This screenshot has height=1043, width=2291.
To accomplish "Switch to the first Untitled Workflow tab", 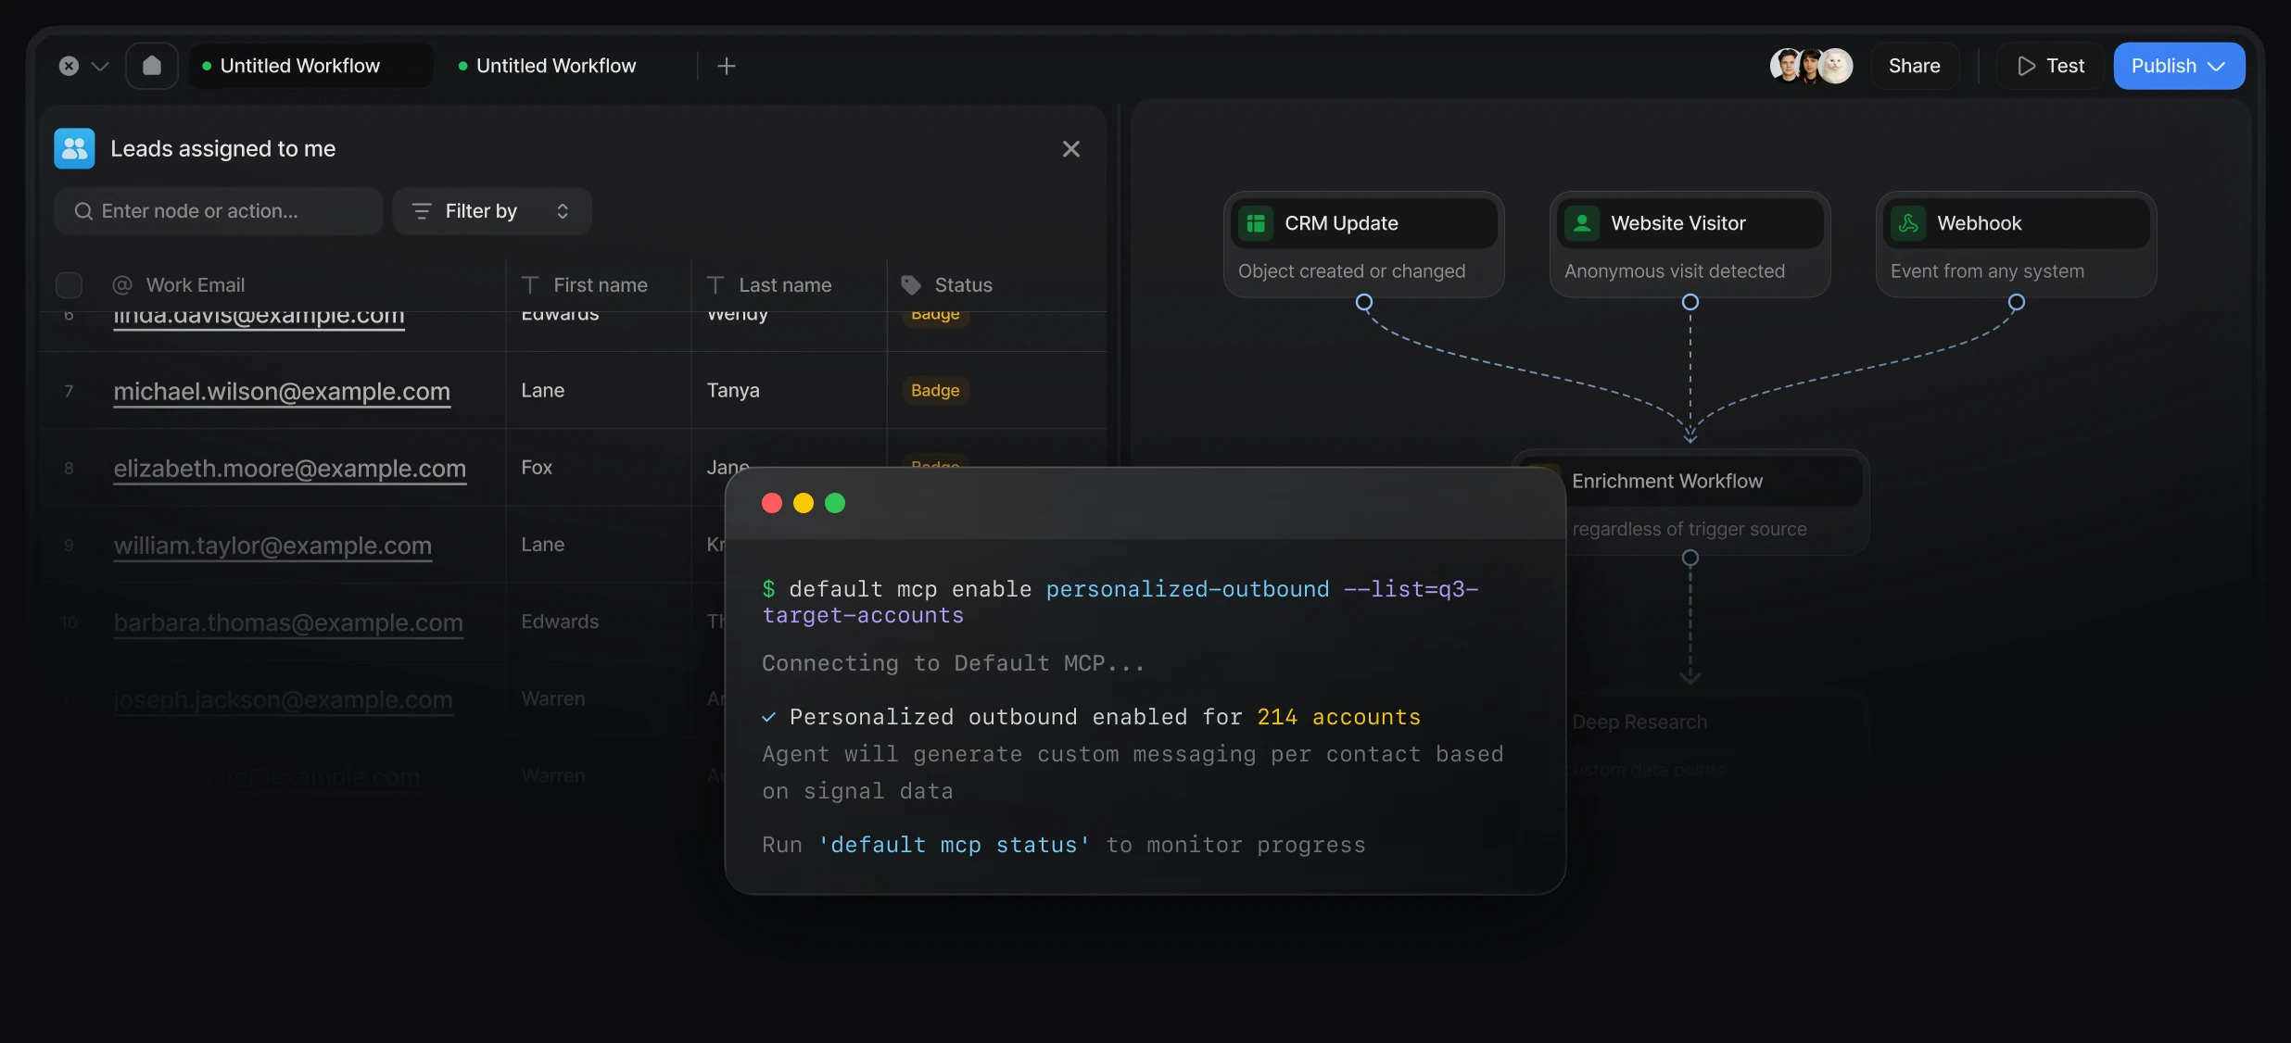I will (310, 66).
